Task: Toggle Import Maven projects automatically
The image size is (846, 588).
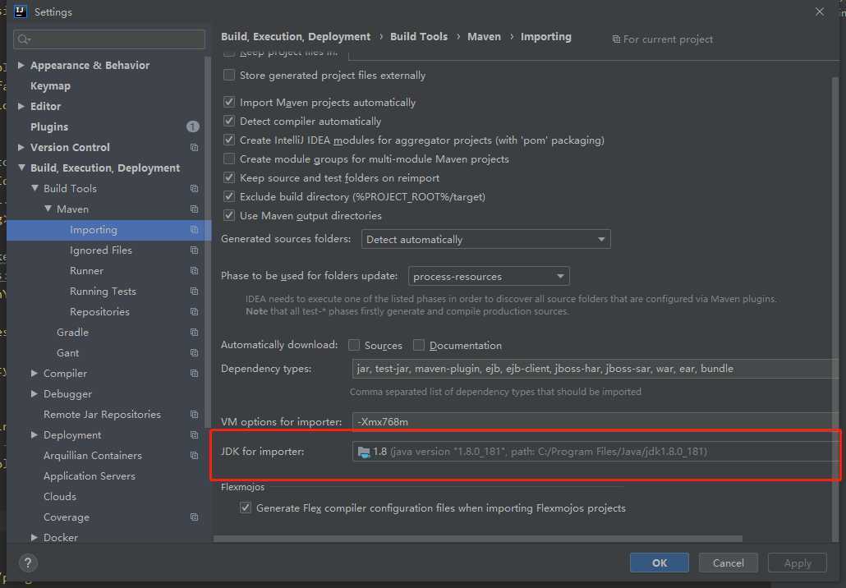Action: point(229,102)
